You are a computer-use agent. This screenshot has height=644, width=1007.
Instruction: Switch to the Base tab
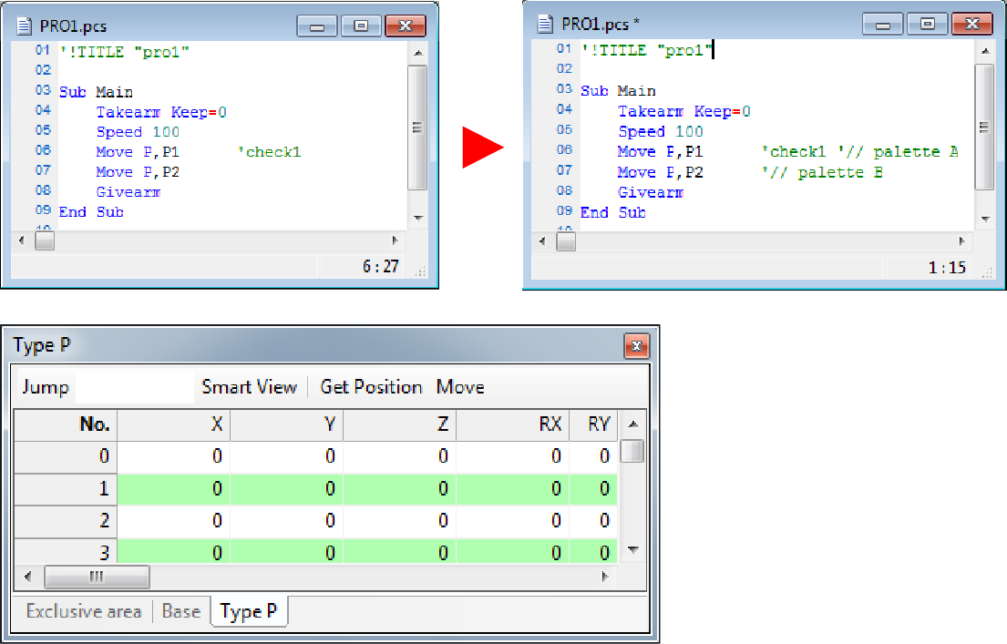(180, 611)
